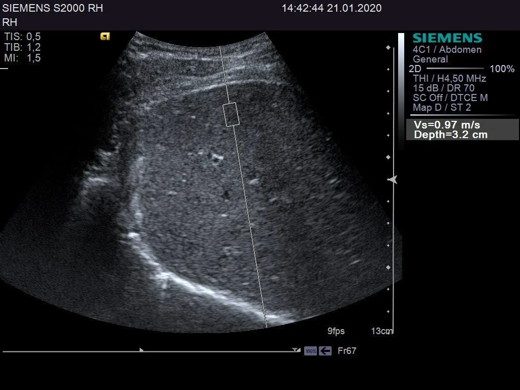Click the 15 dB / DR 70 gain setting

(x=444, y=88)
